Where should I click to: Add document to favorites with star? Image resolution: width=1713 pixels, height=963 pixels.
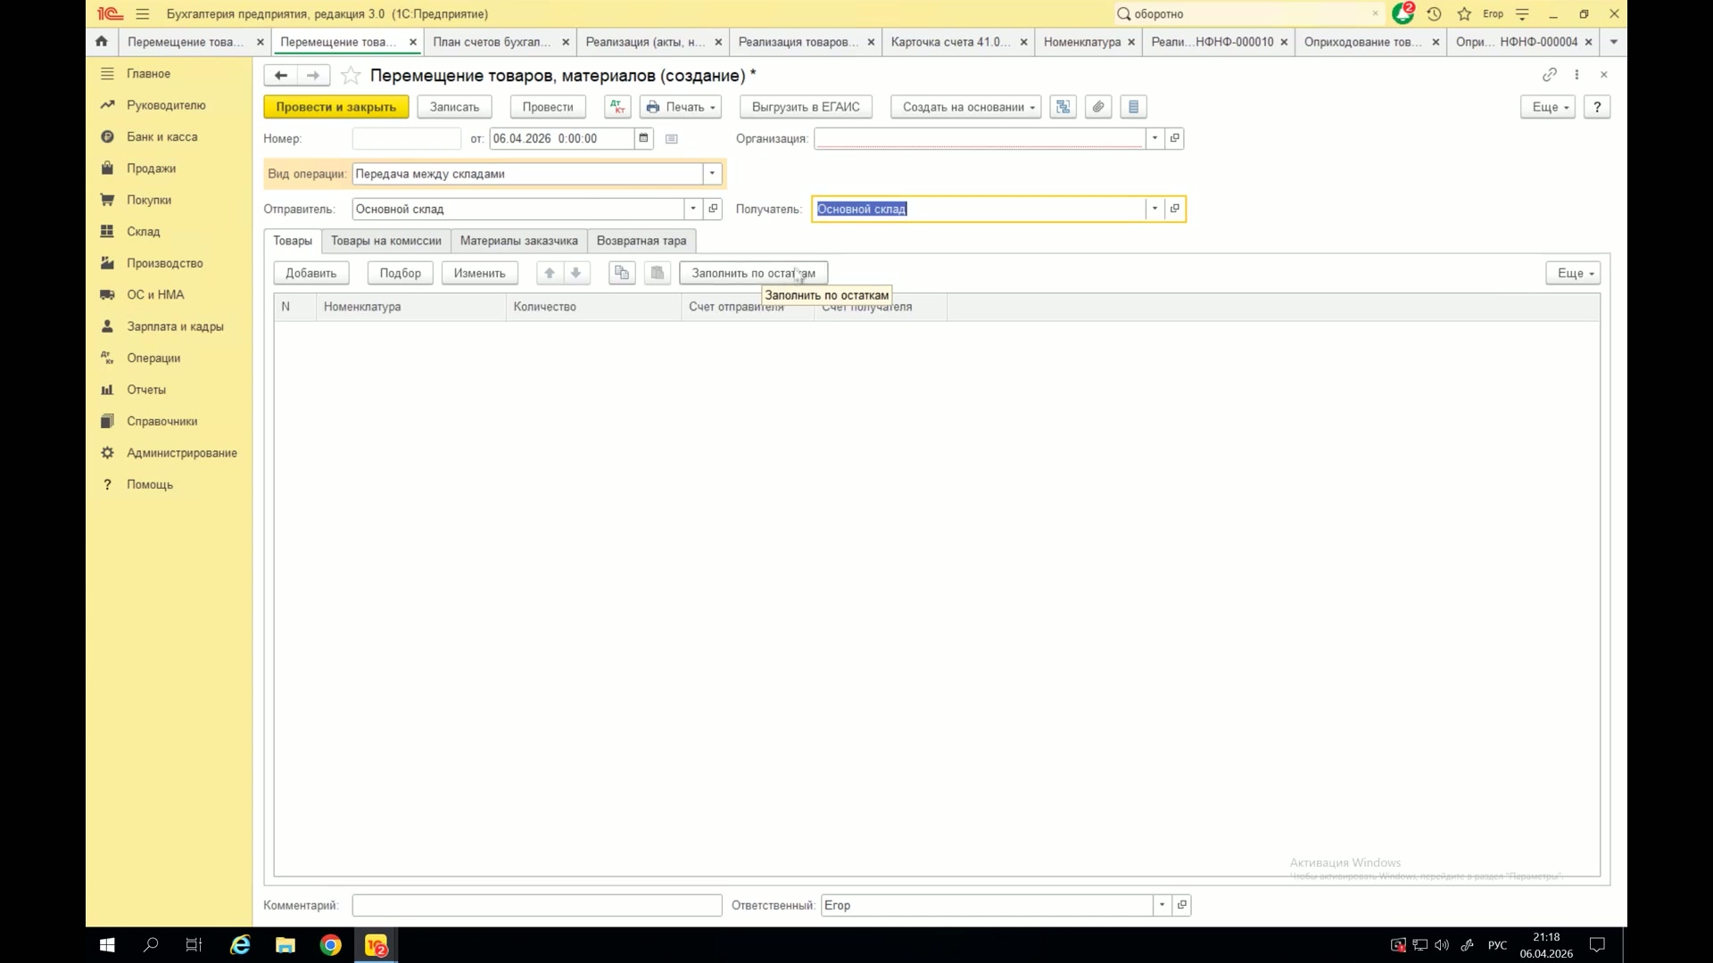(x=351, y=76)
